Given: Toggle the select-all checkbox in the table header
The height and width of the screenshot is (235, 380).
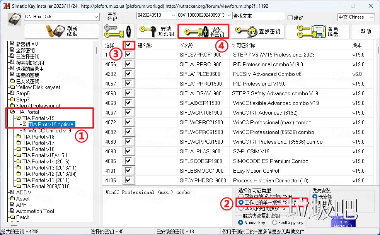Looking at the screenshot, I should point(128,45).
